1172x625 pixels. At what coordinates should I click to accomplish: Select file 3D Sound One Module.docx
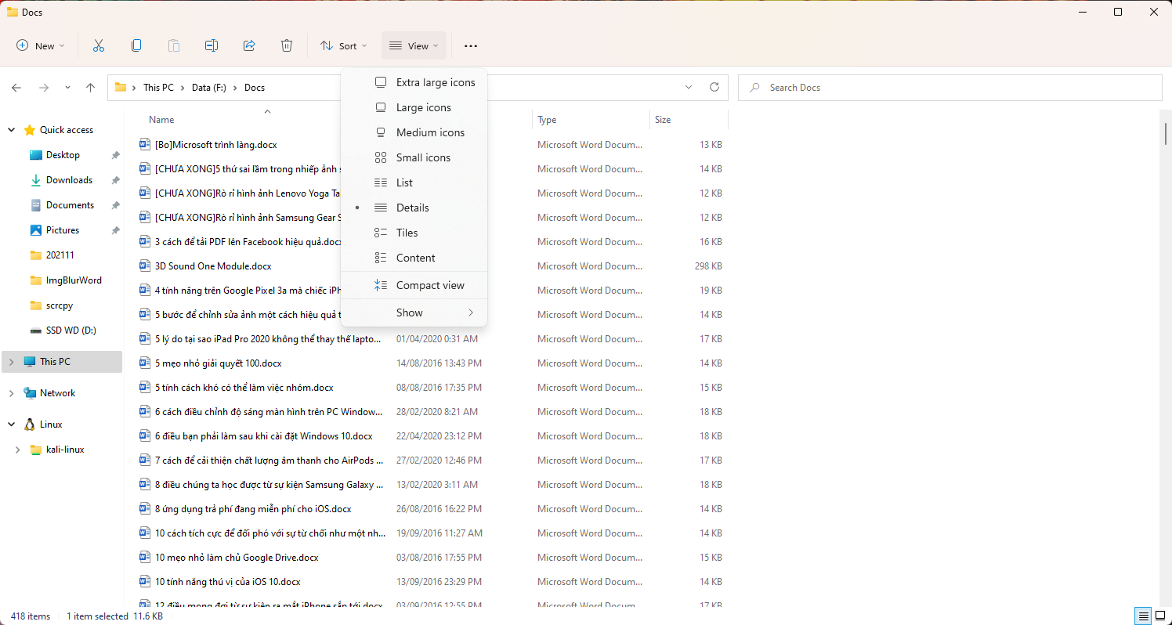(213, 266)
